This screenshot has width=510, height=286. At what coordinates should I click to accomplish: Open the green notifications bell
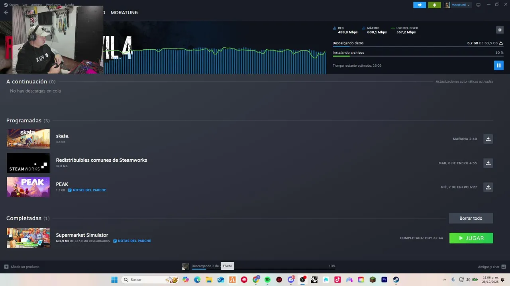click(434, 5)
